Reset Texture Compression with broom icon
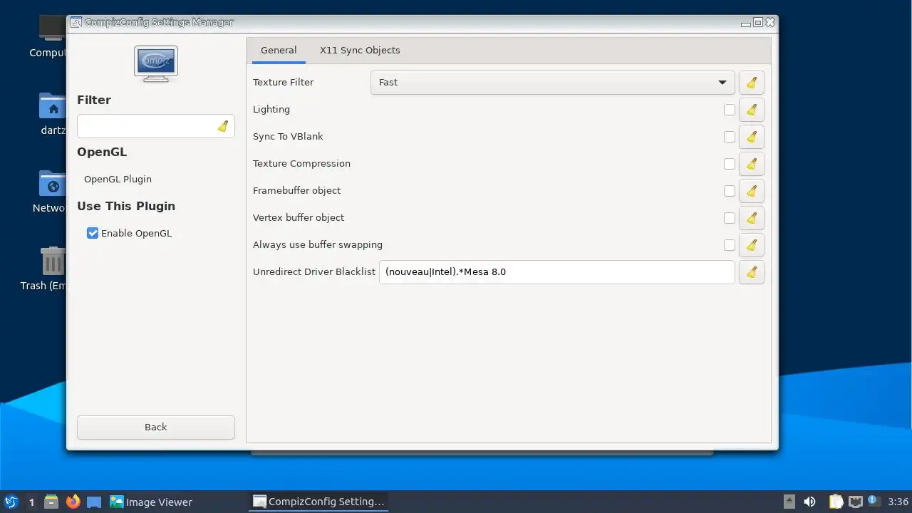Viewport: 912px width, 513px height. click(751, 164)
